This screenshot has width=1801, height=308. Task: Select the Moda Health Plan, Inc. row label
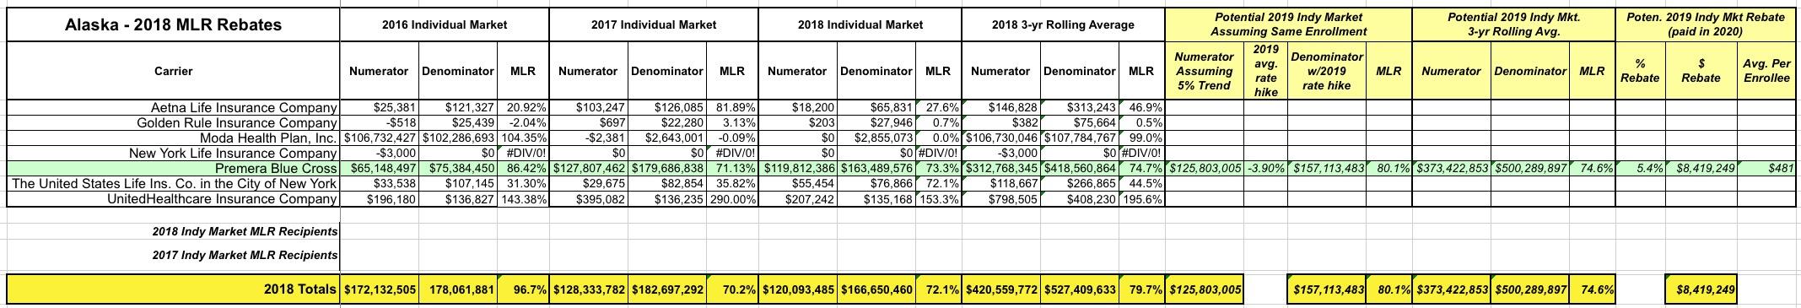tap(173, 138)
